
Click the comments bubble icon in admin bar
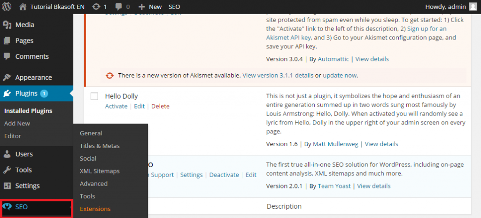[x=118, y=7]
